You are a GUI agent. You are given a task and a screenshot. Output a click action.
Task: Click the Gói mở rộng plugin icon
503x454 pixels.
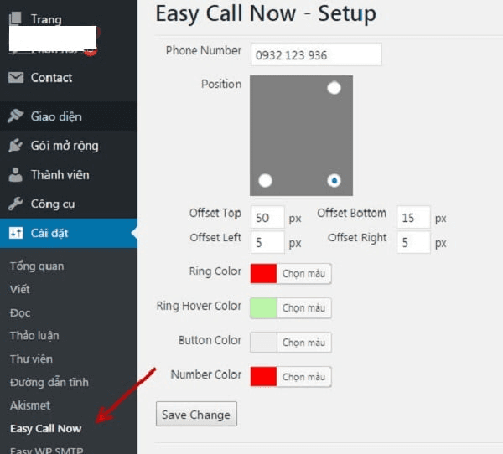(15, 145)
